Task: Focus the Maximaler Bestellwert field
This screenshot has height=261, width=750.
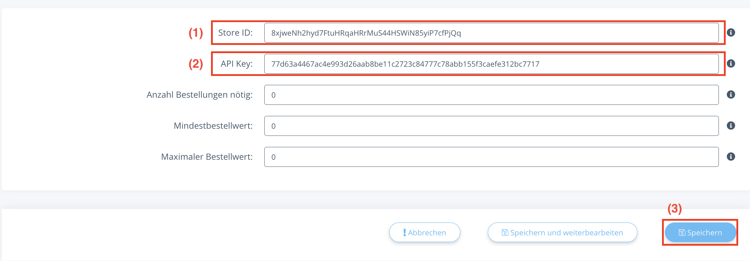Action: click(x=491, y=157)
